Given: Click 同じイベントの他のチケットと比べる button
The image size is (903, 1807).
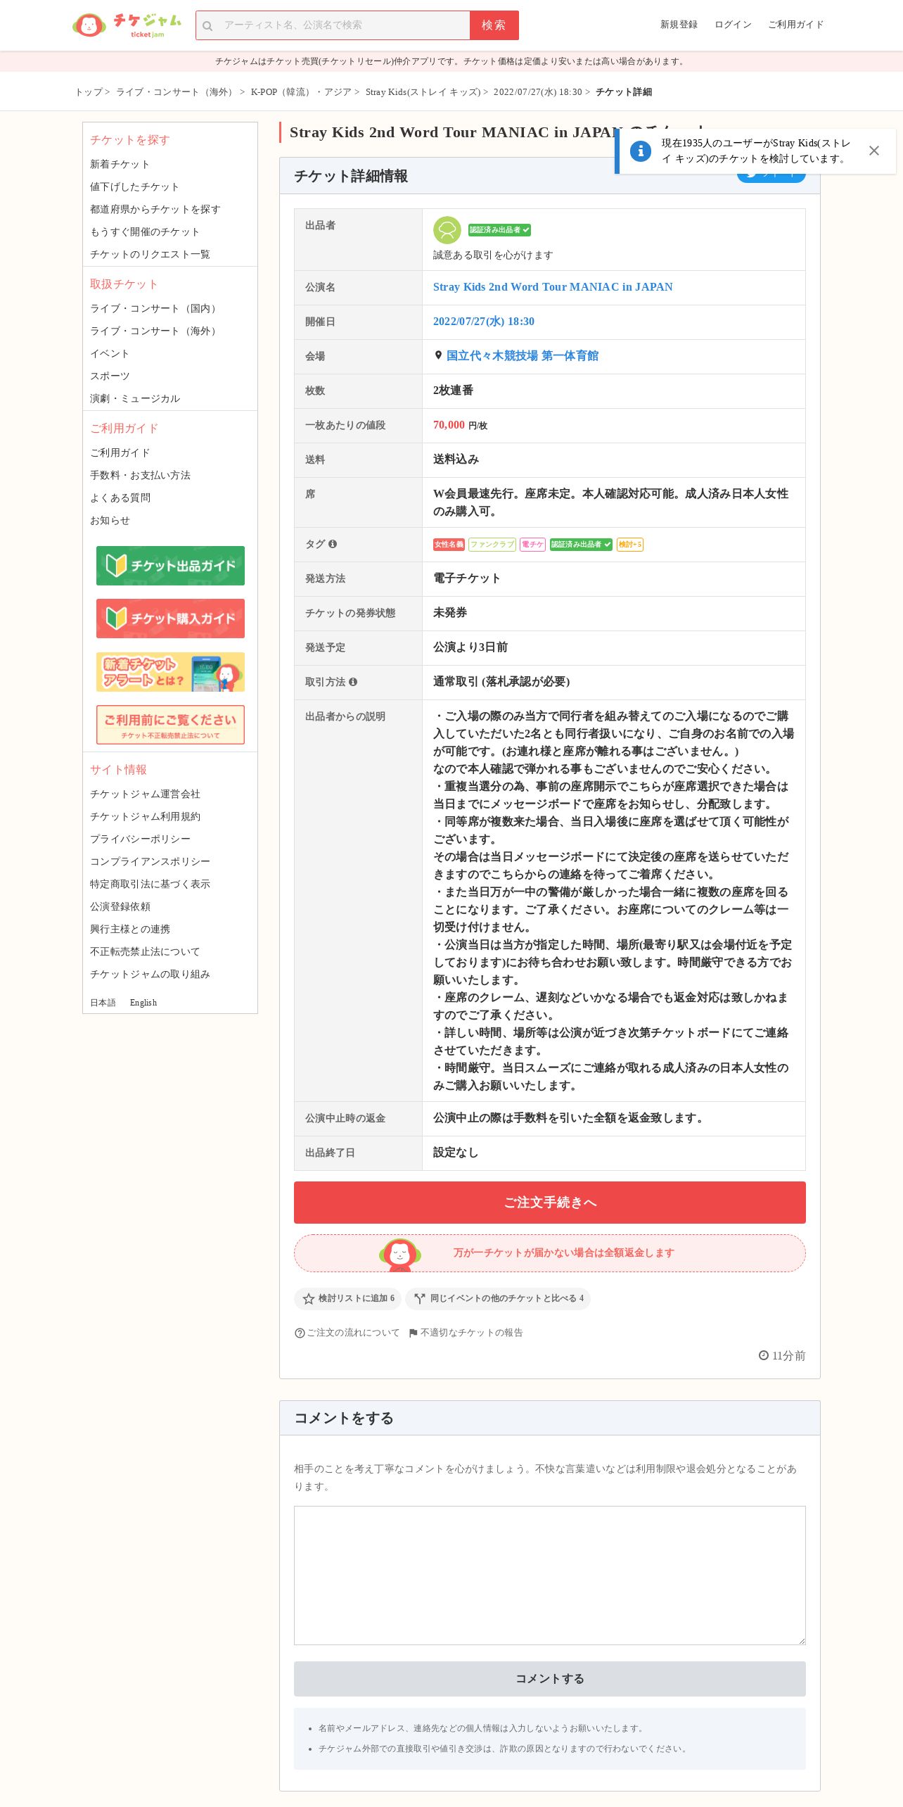Looking at the screenshot, I should 498,1299.
